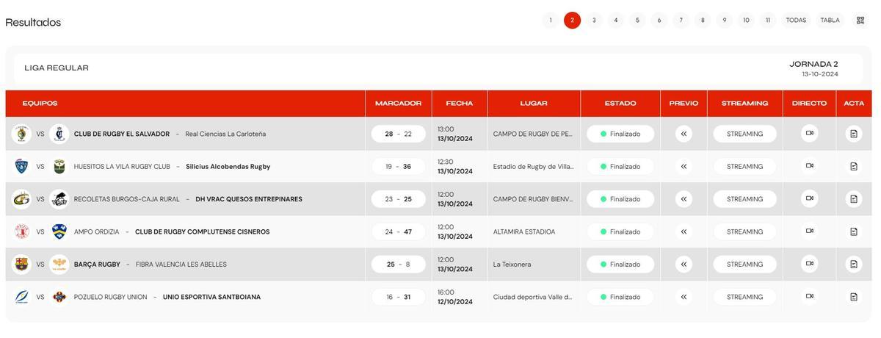Image resolution: width=881 pixels, height=338 pixels.
Task: Open acta document for Huesitos La Vila match
Action: (x=854, y=167)
